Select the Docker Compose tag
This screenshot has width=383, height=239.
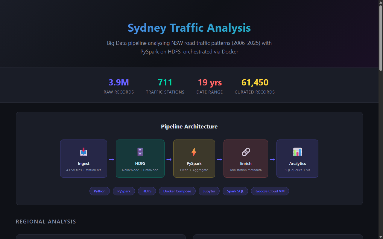pos(177,191)
